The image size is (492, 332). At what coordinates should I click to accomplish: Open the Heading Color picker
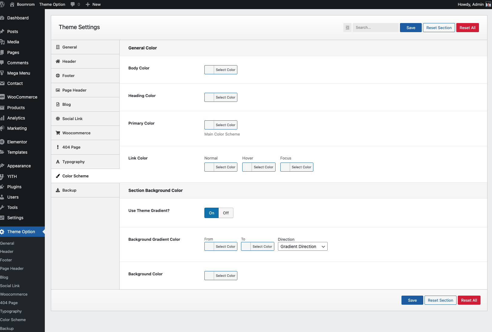coord(221,97)
